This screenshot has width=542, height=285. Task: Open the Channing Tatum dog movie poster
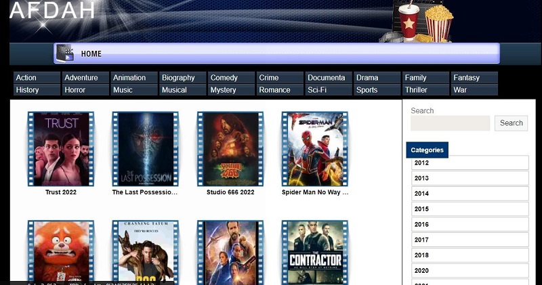click(146, 253)
